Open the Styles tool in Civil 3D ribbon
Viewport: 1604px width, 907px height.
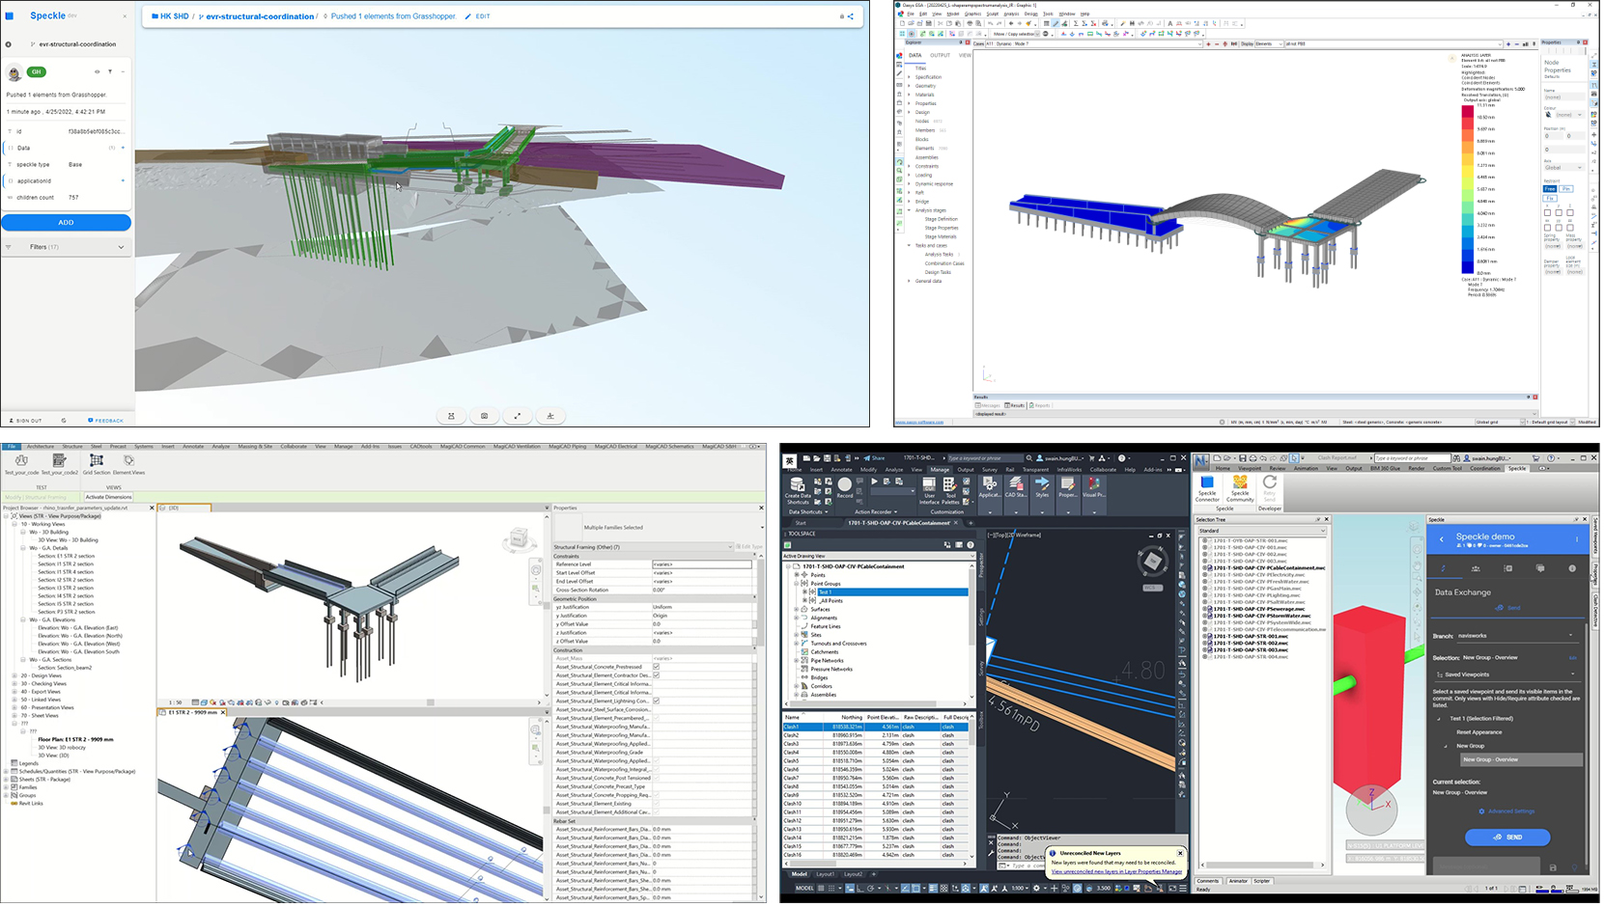[1044, 487]
